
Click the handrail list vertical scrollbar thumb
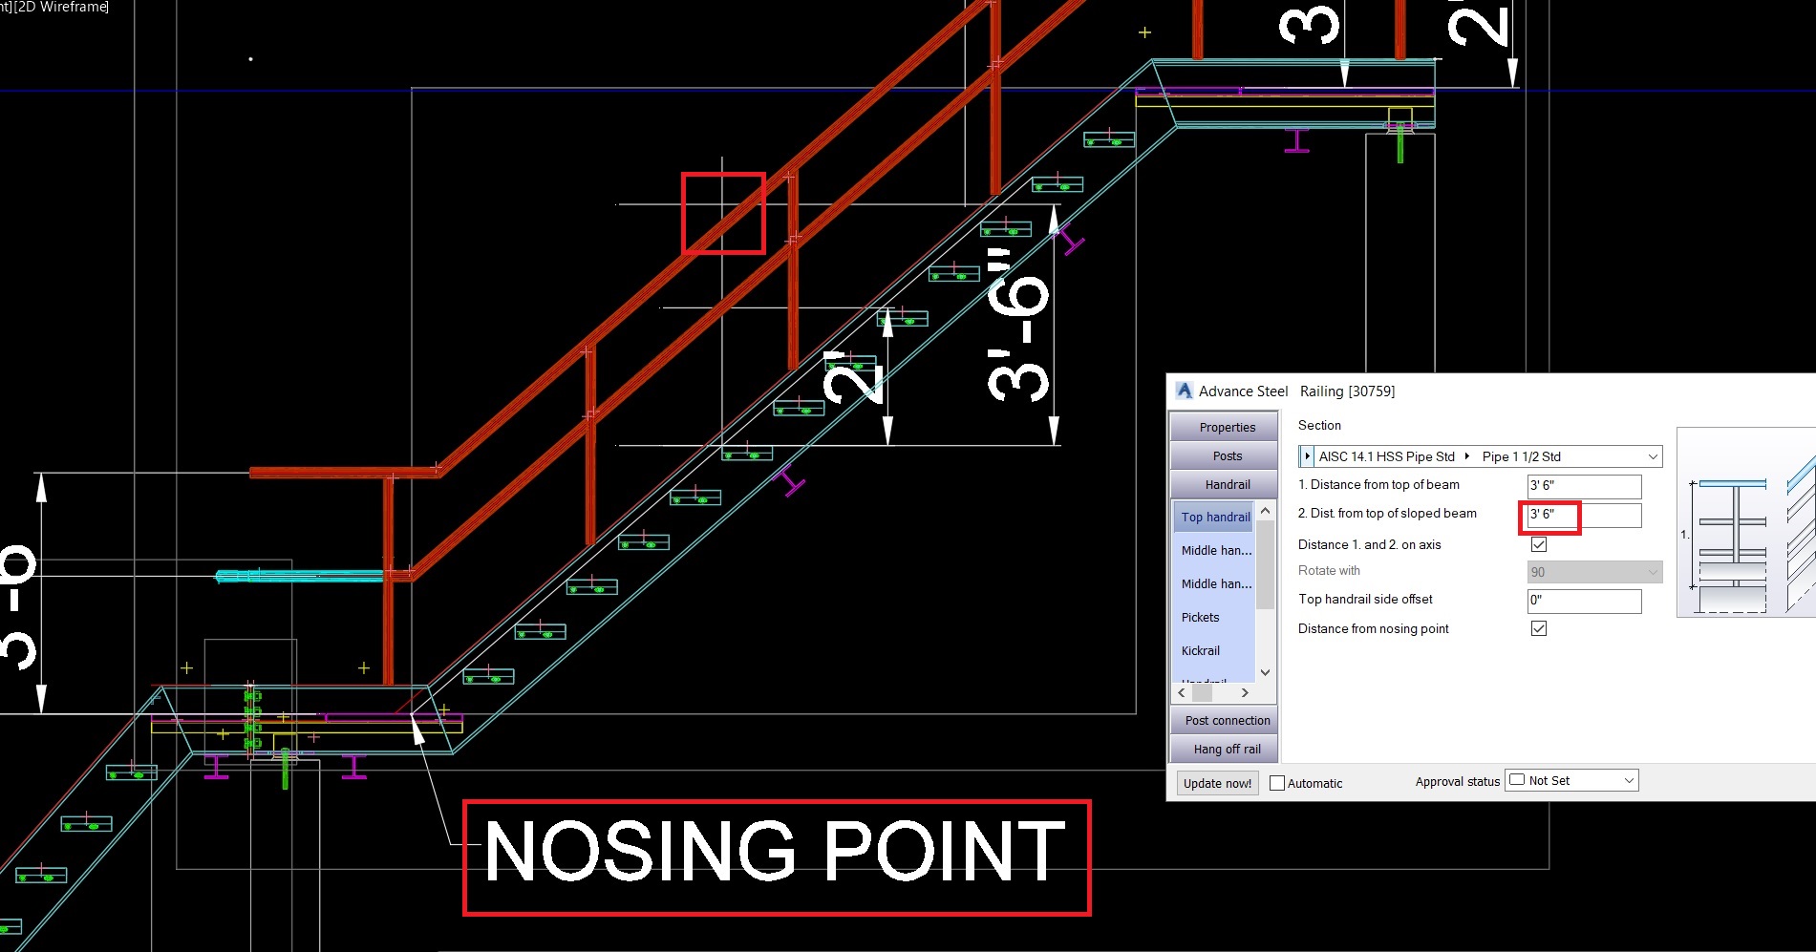1266,564
